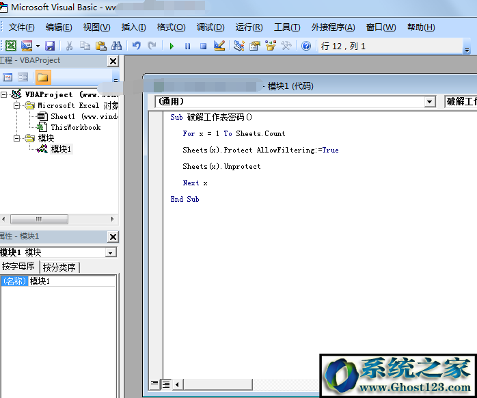Click the project tree horizontal scrollbar thumb
Viewport: 477px width, 398px height.
[x=39, y=219]
